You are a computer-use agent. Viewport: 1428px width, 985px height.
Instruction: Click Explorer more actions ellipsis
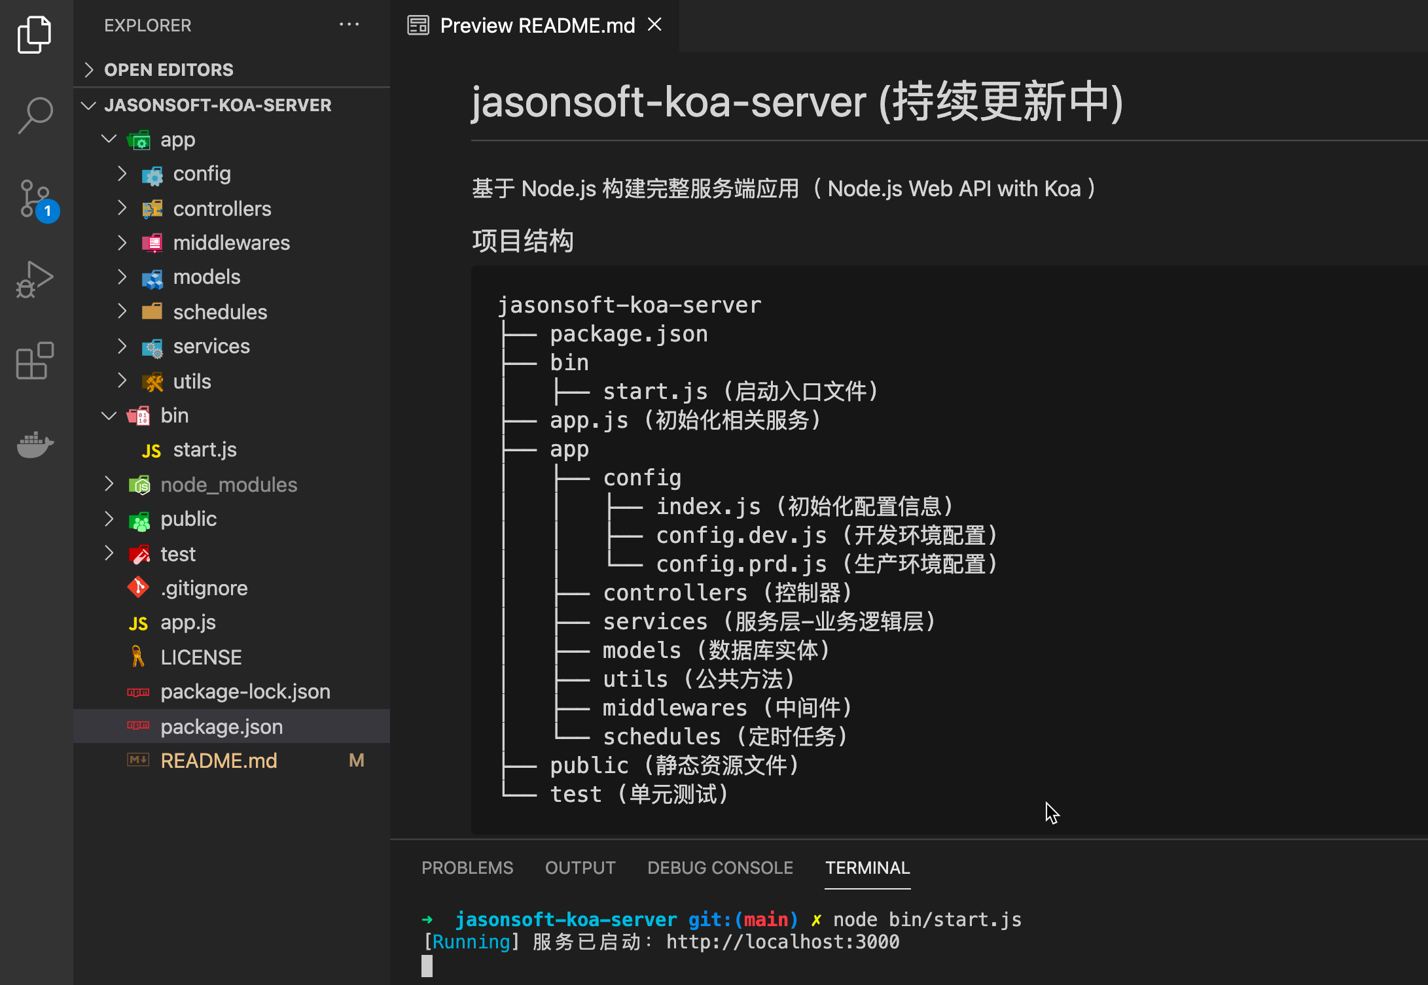point(349,25)
